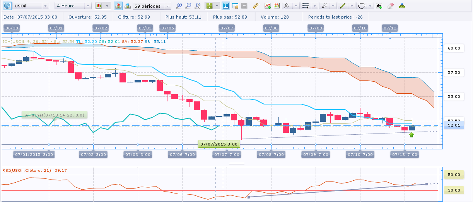Click the A l'achat order label
Screen dimensions: 473x202
point(54,115)
